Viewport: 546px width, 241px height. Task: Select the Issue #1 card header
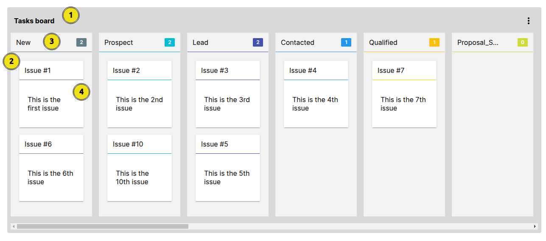(51, 70)
